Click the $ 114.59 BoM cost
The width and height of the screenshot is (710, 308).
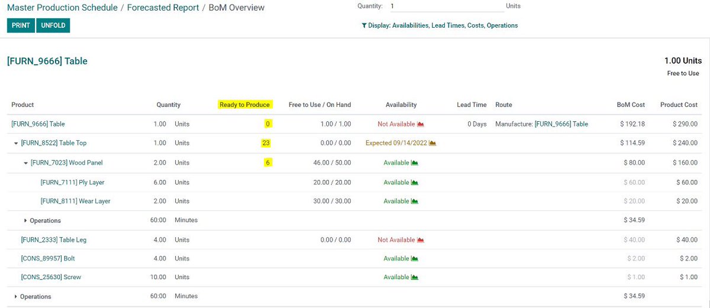[x=632, y=143]
